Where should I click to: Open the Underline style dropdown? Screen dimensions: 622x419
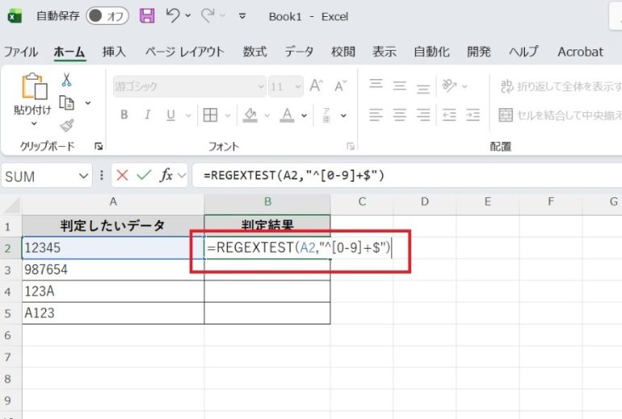click(188, 115)
